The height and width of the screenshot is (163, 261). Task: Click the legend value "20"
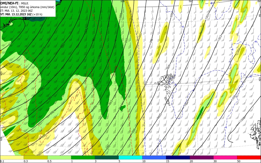click(191, 161)
